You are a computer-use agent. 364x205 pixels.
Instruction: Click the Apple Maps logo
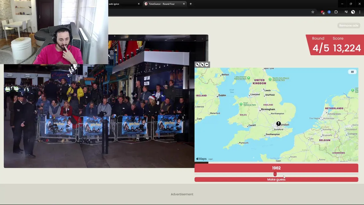point(201,159)
